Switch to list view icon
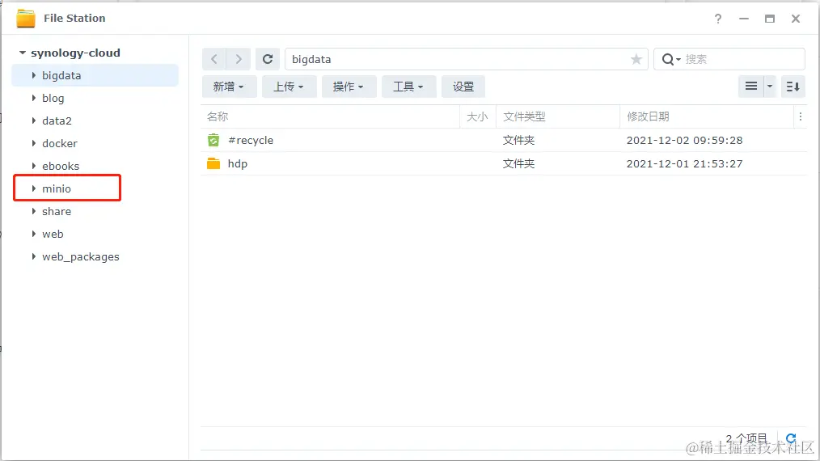Image resolution: width=820 pixels, height=461 pixels. coord(751,87)
